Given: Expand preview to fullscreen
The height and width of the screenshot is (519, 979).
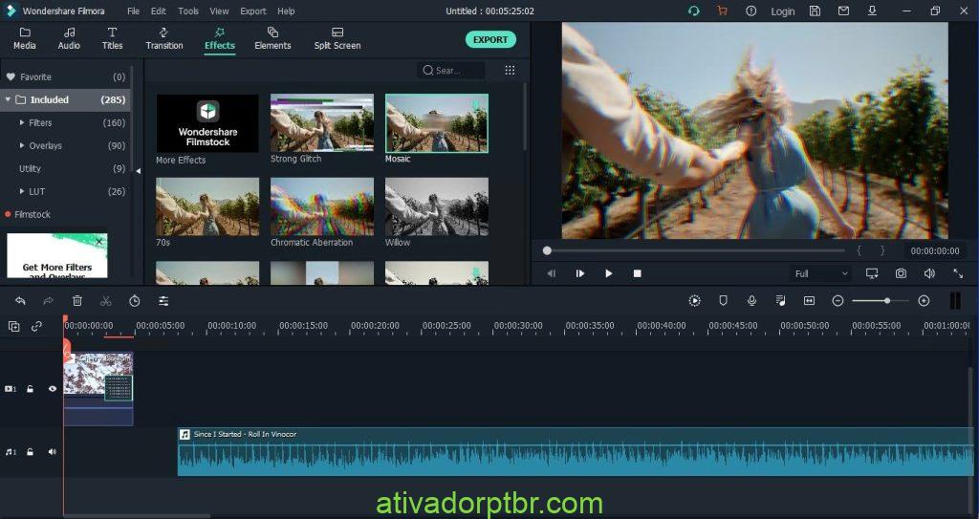Looking at the screenshot, I should 958,273.
